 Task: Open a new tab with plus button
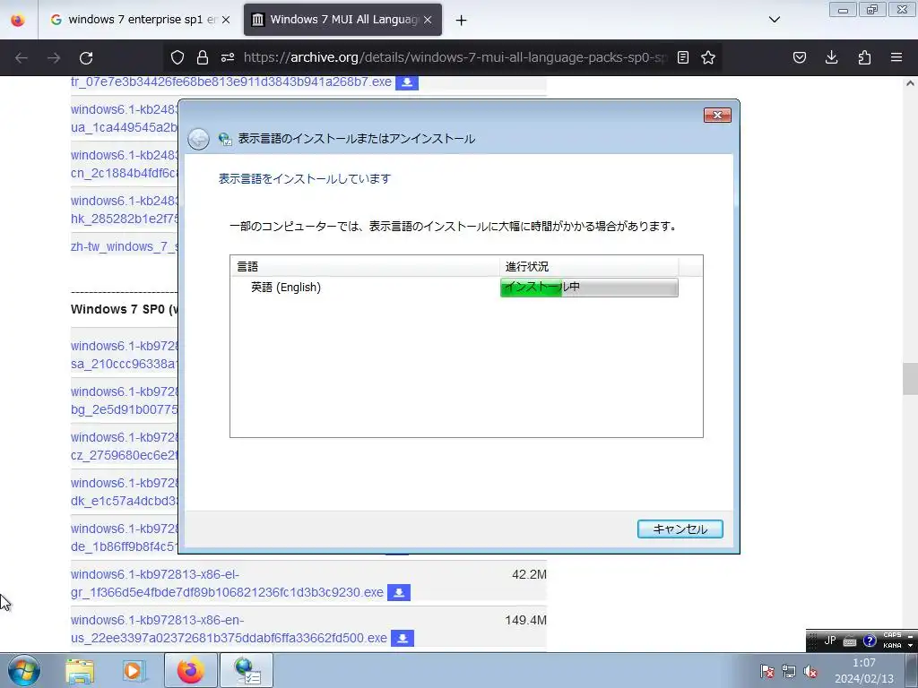(462, 20)
